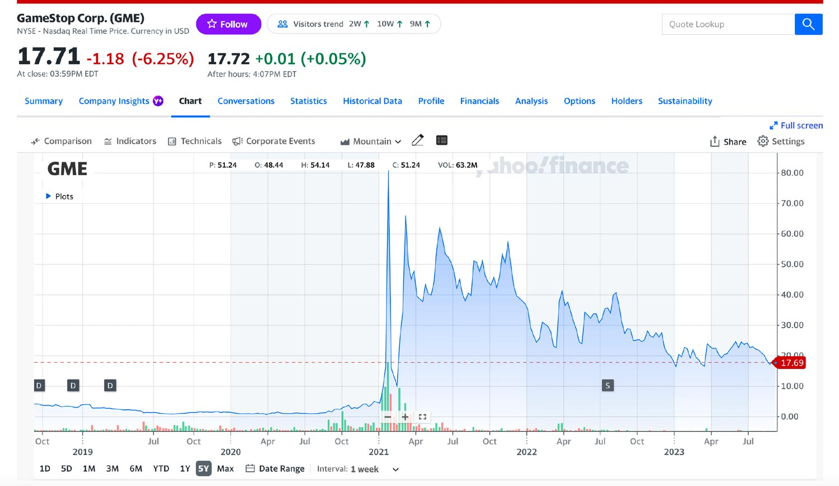The height and width of the screenshot is (486, 839).
Task: Click the Full screen expand arrows icon
Action: tap(774, 125)
